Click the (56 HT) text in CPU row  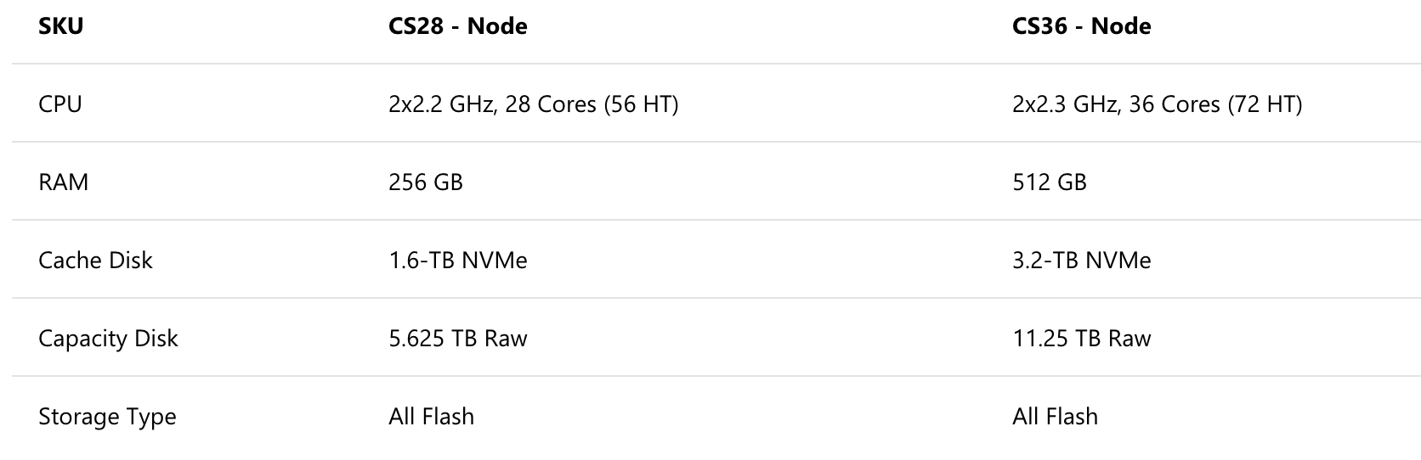click(641, 104)
